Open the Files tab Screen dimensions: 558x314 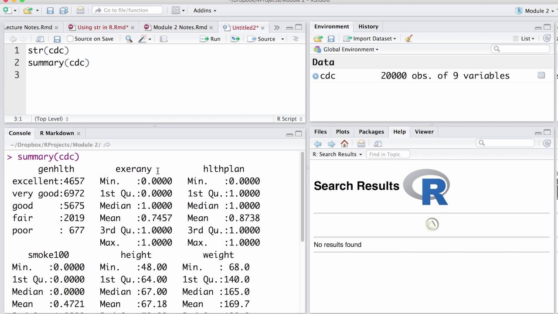click(320, 132)
